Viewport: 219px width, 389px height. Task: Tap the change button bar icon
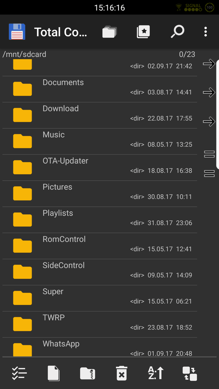click(190, 374)
